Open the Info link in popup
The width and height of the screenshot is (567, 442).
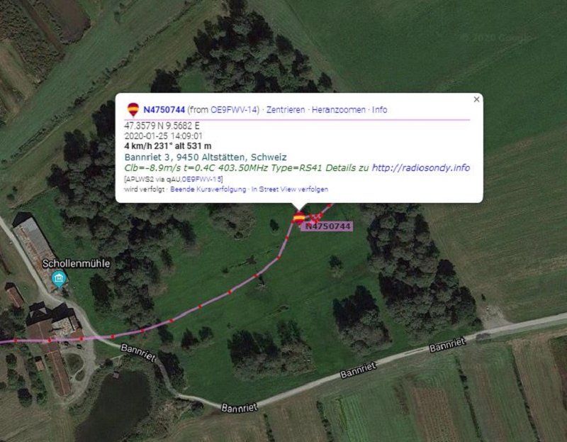pos(380,110)
